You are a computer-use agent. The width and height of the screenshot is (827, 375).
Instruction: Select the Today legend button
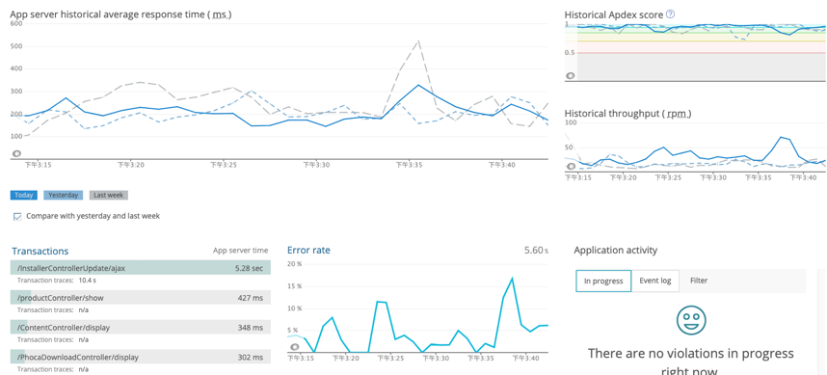click(x=24, y=195)
